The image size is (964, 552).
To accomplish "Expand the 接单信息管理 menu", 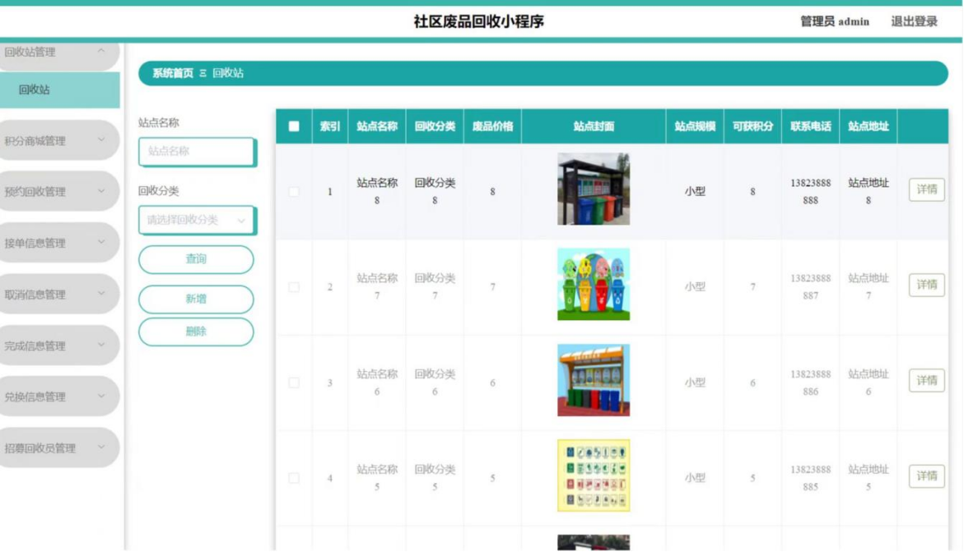I will pyautogui.click(x=59, y=243).
